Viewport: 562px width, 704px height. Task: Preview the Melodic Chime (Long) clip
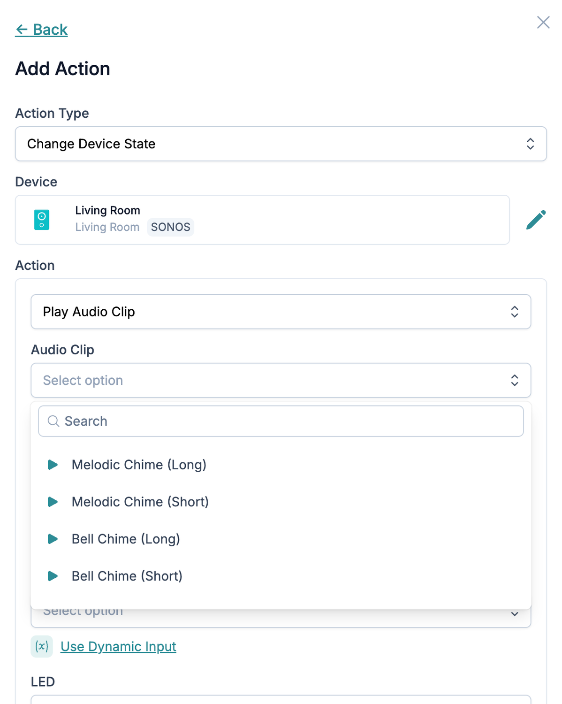tap(53, 465)
